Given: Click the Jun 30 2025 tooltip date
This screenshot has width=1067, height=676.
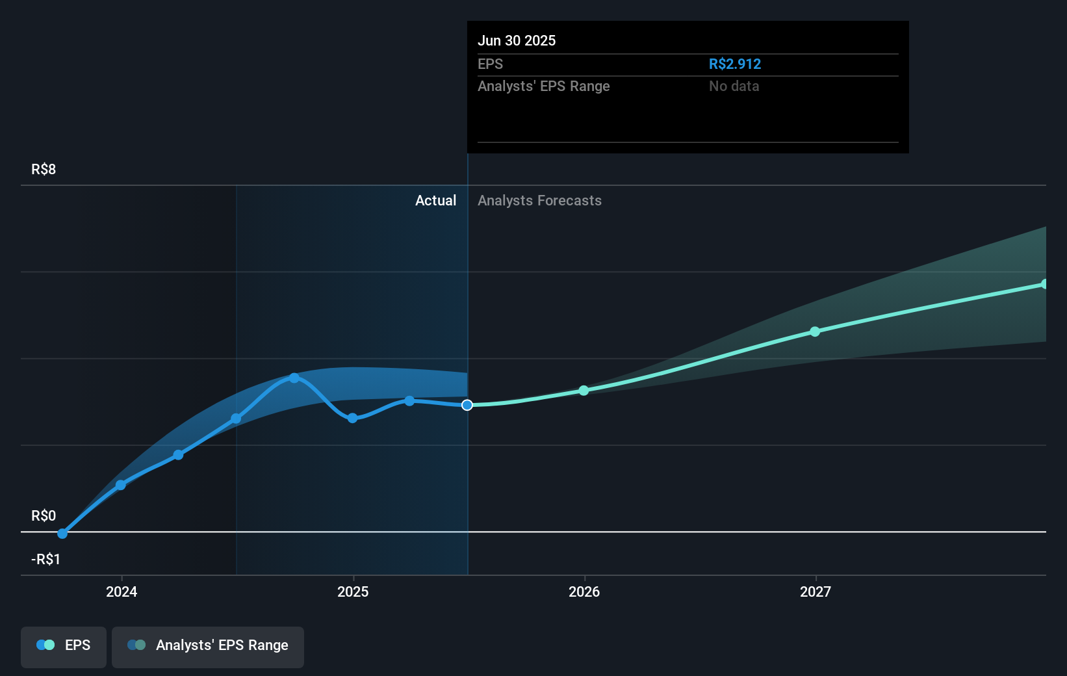Looking at the screenshot, I should coord(517,40).
